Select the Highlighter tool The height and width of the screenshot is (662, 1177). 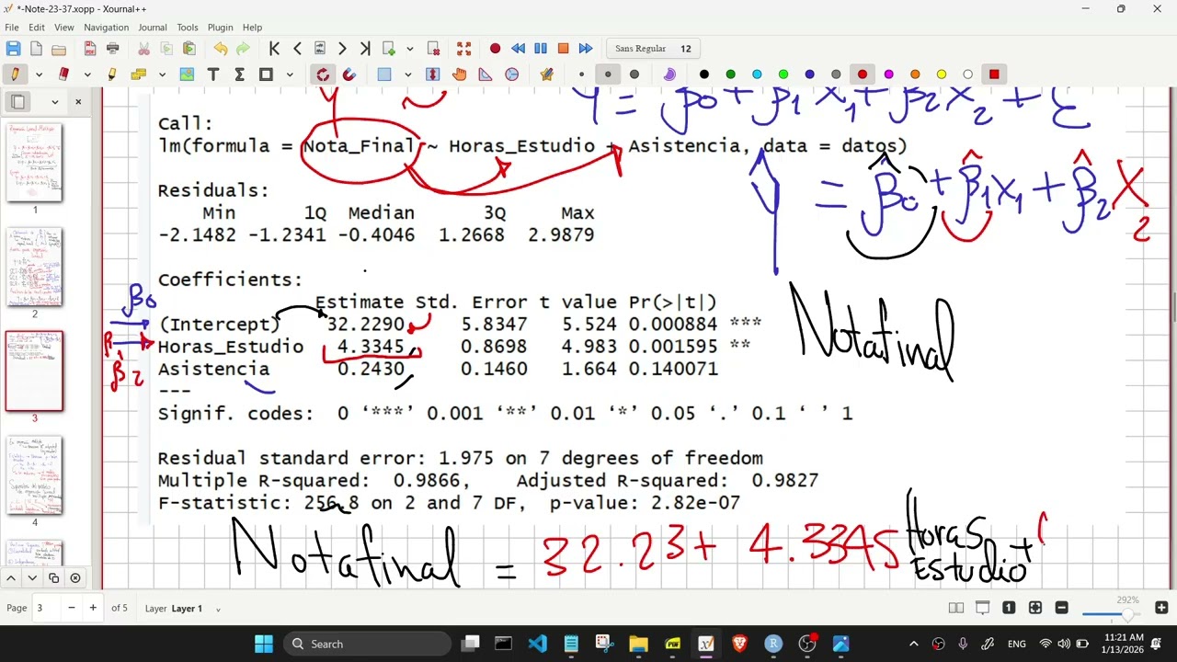pyautogui.click(x=112, y=74)
